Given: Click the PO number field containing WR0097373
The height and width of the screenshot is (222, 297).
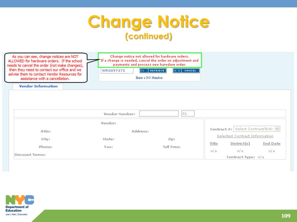Looking at the screenshot, I should pyautogui.click(x=117, y=71).
